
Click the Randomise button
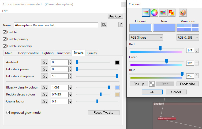[x=188, y=84]
